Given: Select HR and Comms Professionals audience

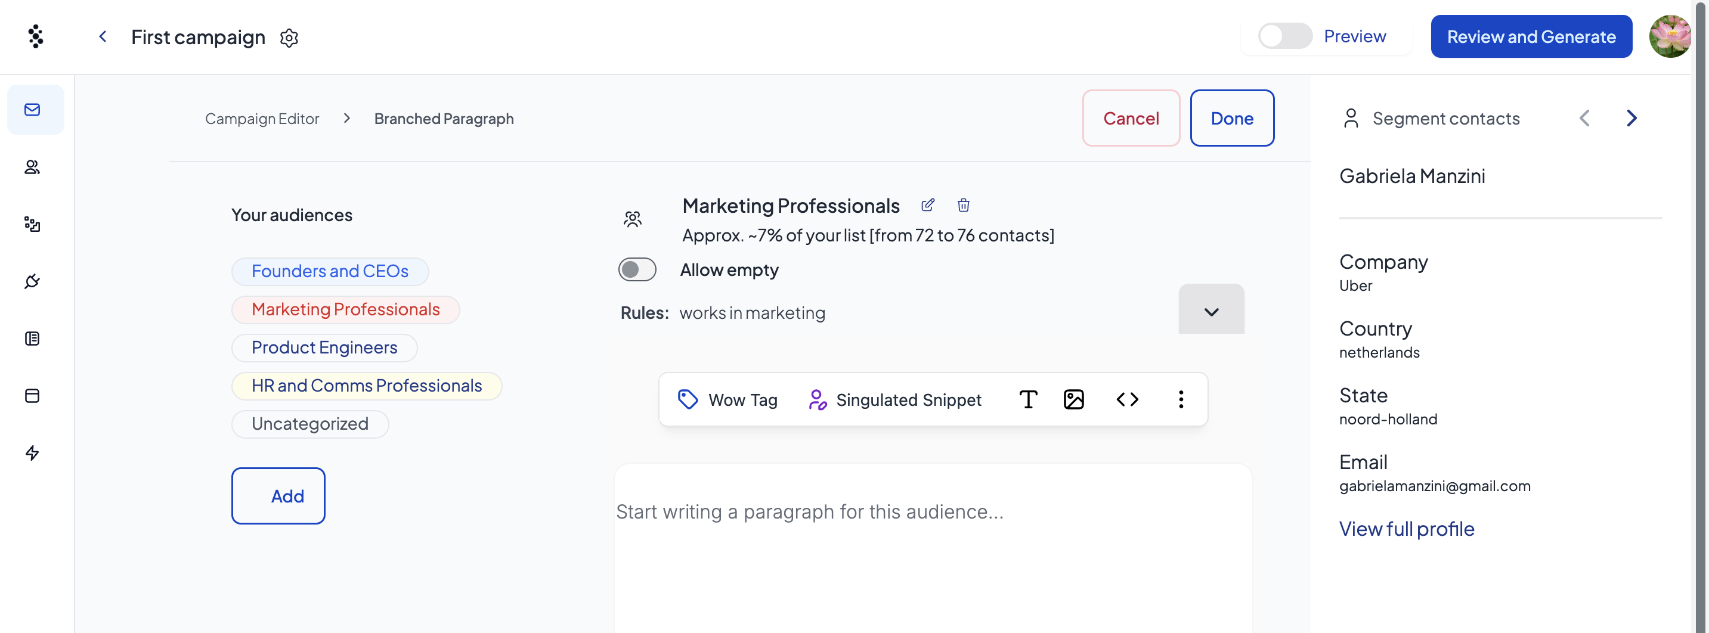Looking at the screenshot, I should click(x=366, y=386).
